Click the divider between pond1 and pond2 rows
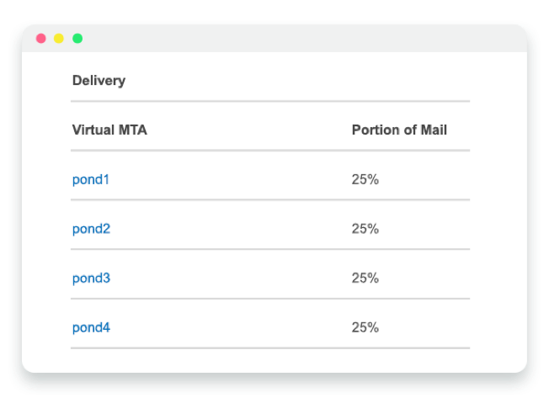 coord(270,200)
